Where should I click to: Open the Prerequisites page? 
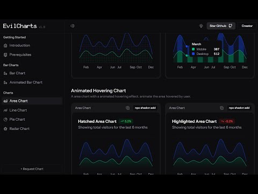(20, 54)
